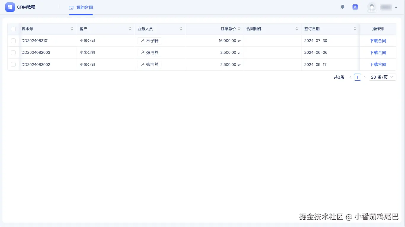Viewport: 405px width, 227px height.
Task: Click the date 2024-07-30
Action: [316, 41]
